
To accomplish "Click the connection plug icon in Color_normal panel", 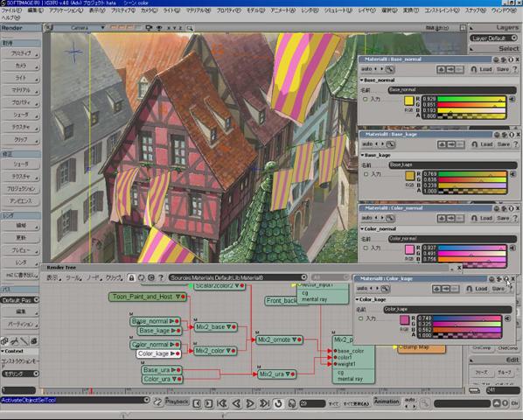I will (x=513, y=248).
